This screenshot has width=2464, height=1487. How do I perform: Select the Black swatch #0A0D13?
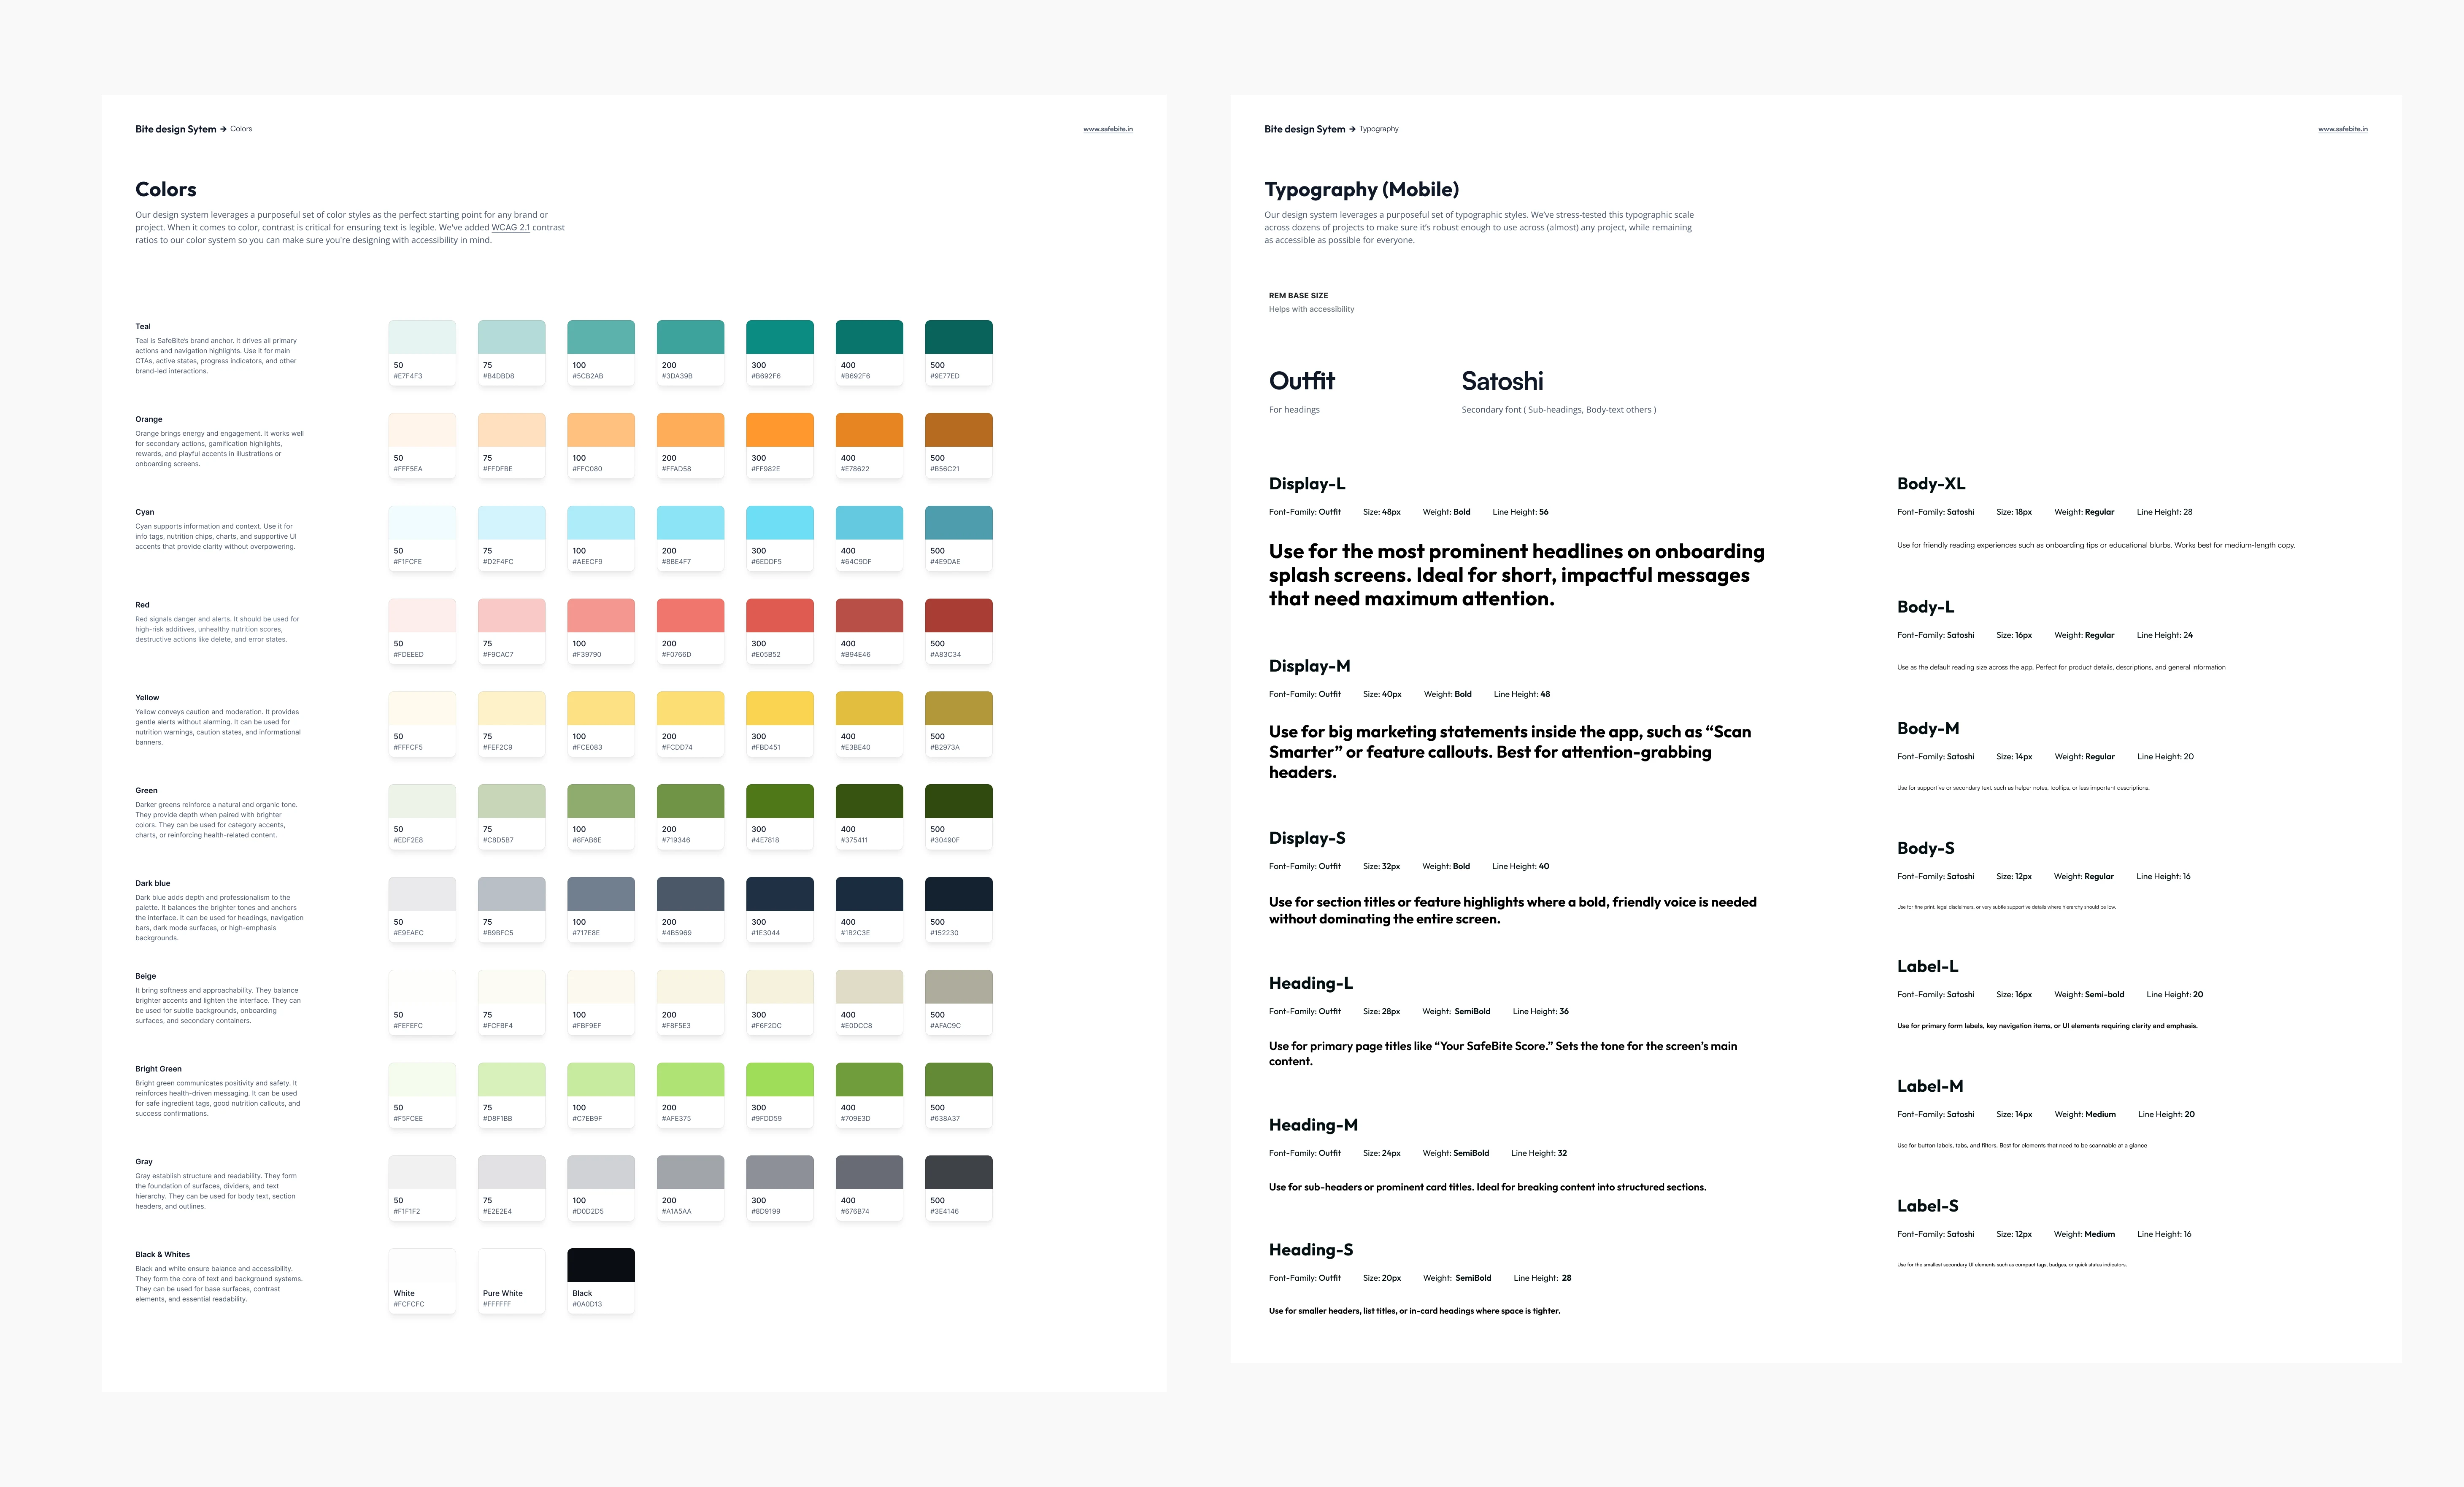[x=600, y=1266]
